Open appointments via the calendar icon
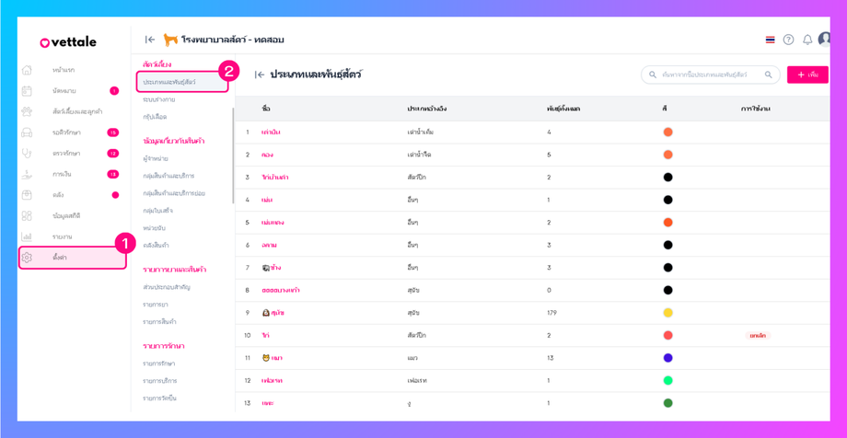The image size is (847, 438). [27, 91]
